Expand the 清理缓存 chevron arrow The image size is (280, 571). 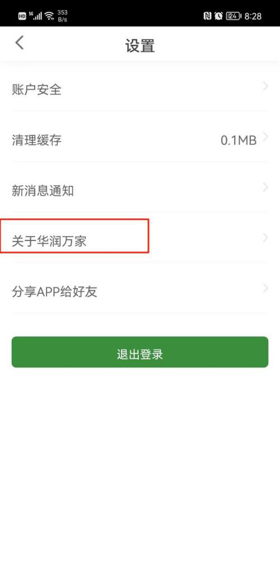(x=265, y=137)
